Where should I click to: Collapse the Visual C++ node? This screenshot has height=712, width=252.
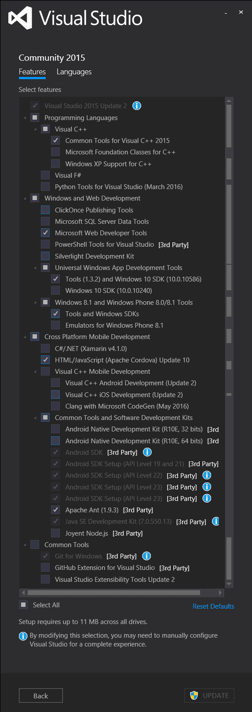point(36,129)
